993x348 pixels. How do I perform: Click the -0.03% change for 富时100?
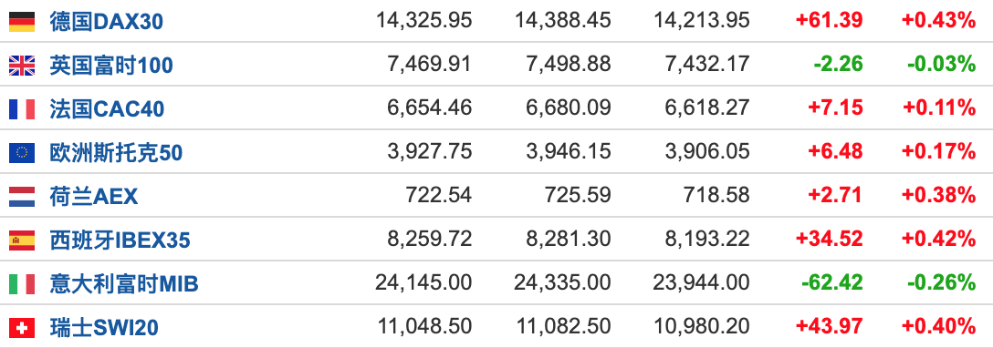(x=941, y=64)
